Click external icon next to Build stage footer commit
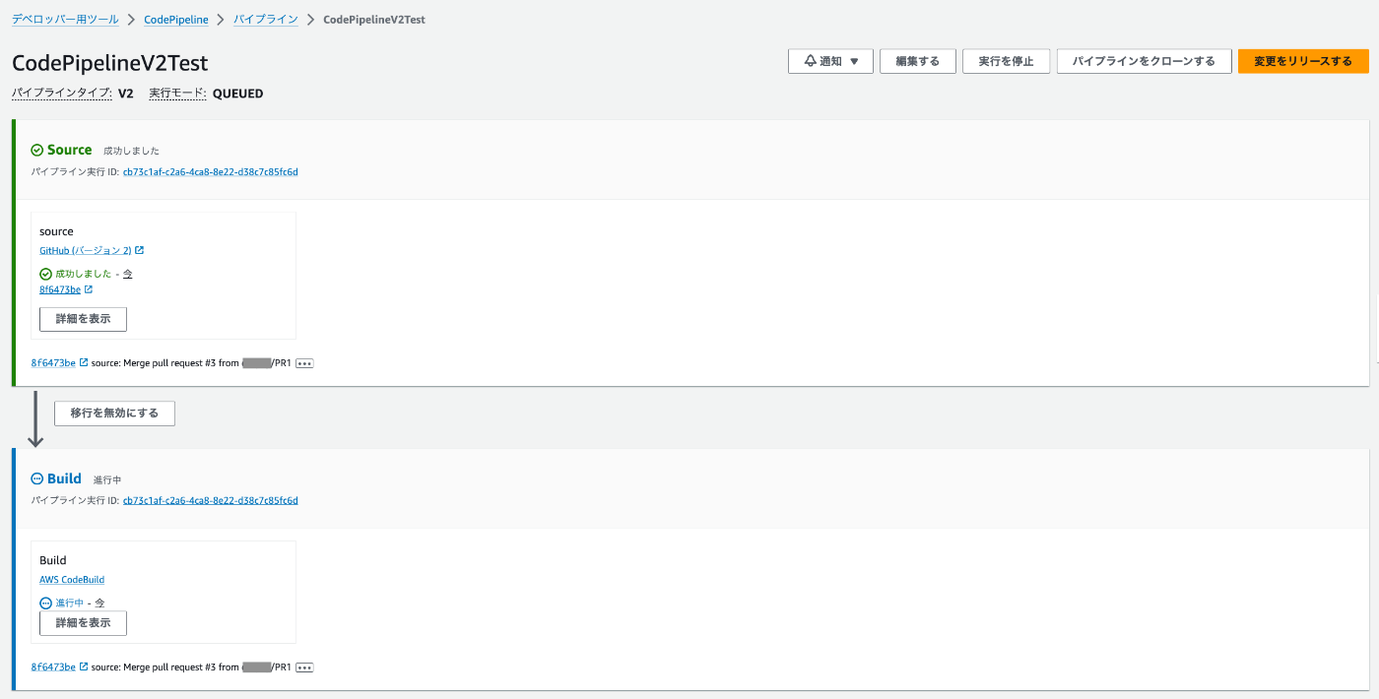 (x=84, y=667)
